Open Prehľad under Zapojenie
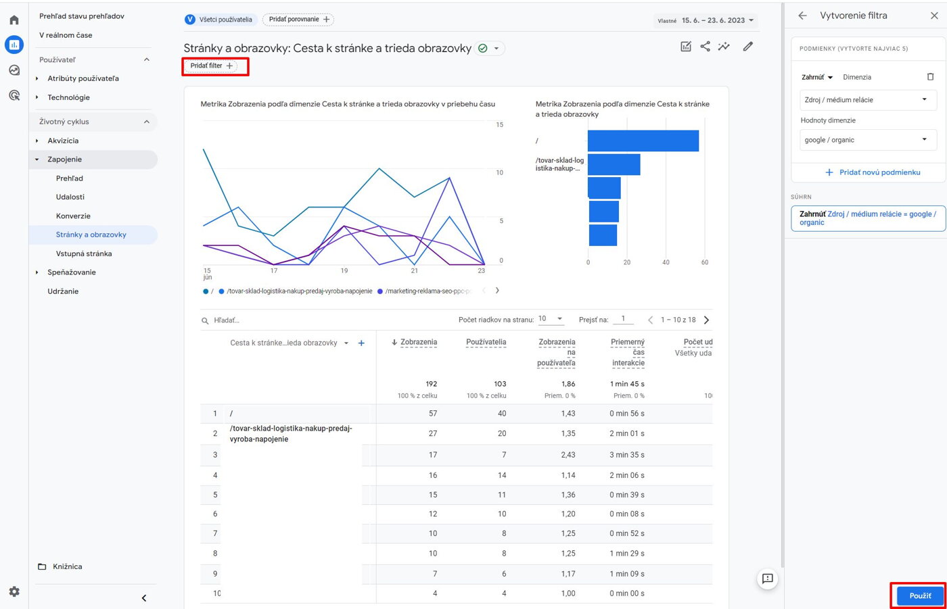This screenshot has width=947, height=609. pos(70,178)
